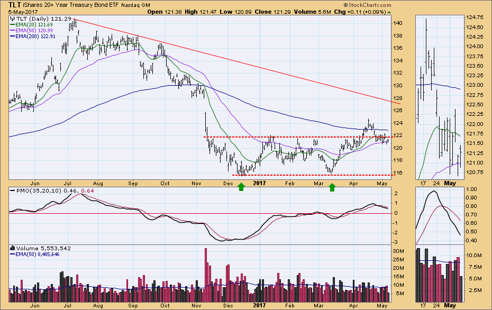The image size is (492, 310).
Task: Click the green up-arrow near December
Action: pos(241,187)
